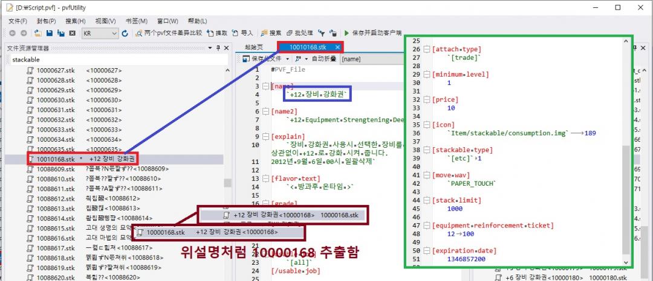Viewport: 653px width, 281px height.
Task: Pin the file explorer panel
Action: (218, 48)
